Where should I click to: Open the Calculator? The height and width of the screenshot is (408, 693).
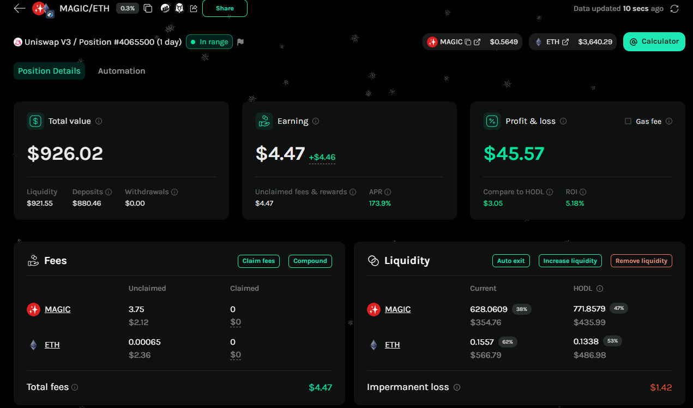click(654, 41)
